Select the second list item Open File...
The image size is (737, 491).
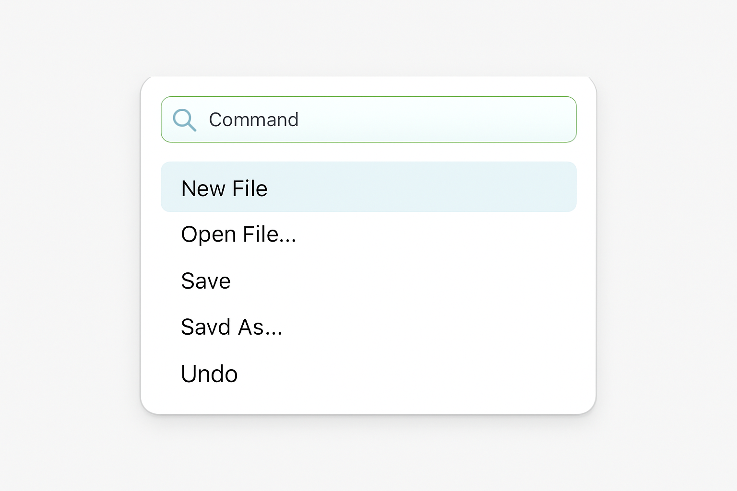pos(368,234)
